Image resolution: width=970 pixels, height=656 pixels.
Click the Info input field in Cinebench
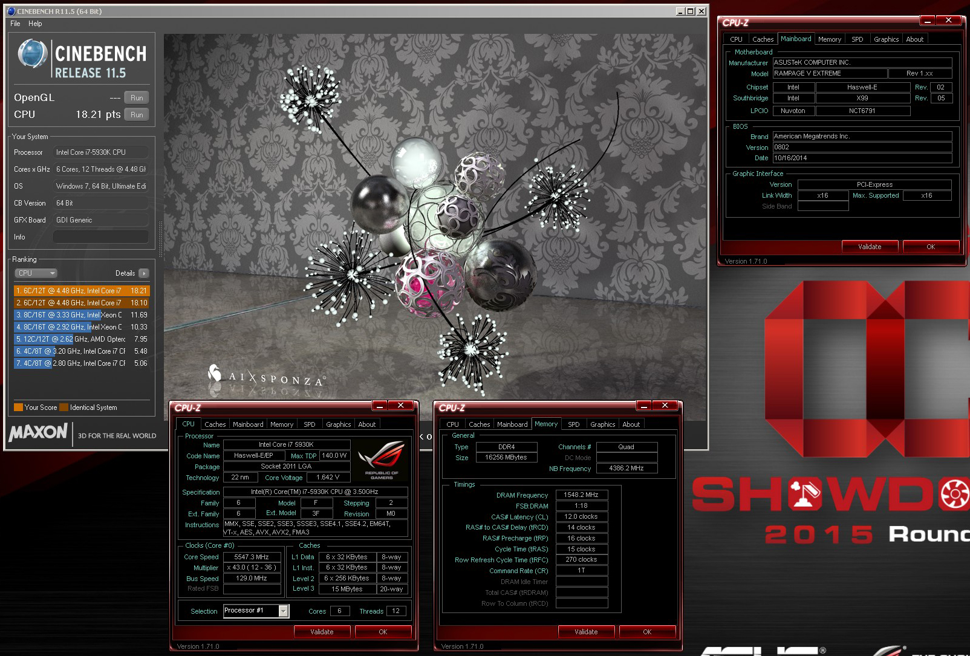[x=101, y=237]
